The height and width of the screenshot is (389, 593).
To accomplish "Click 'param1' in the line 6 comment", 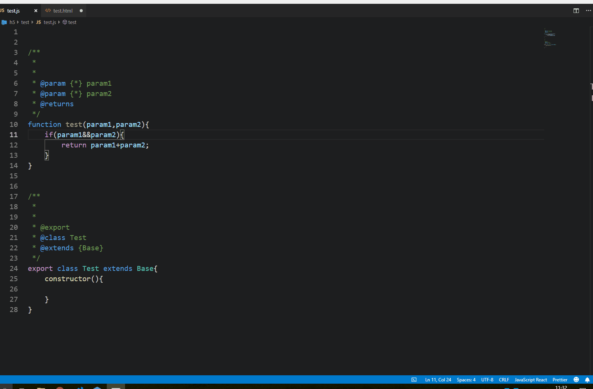I will (99, 83).
